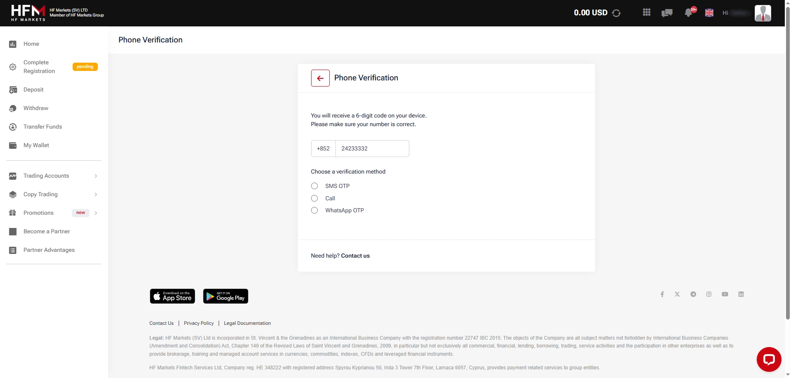Viewport: 791px width, 378px height.
Task: Change language using the UK flag icon
Action: tap(709, 12)
